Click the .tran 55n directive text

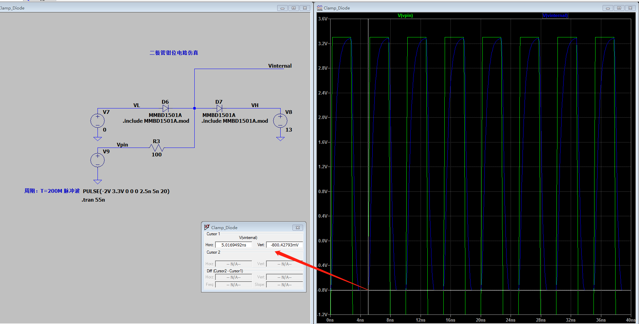click(93, 200)
